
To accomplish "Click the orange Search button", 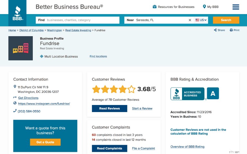I will [226, 20].
